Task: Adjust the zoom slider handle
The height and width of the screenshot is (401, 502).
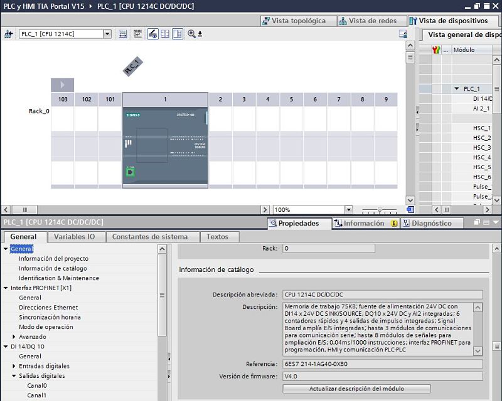Action: 380,210
